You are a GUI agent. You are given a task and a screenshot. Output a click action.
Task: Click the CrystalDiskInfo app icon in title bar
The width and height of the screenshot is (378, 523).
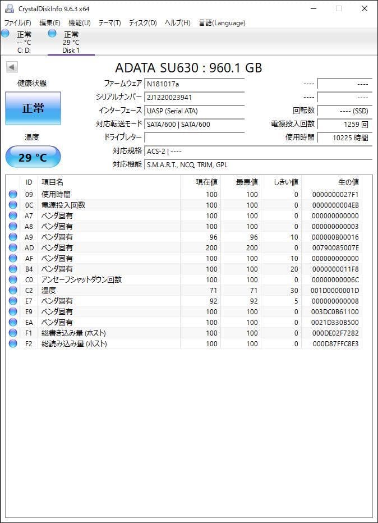pyautogui.click(x=10, y=8)
